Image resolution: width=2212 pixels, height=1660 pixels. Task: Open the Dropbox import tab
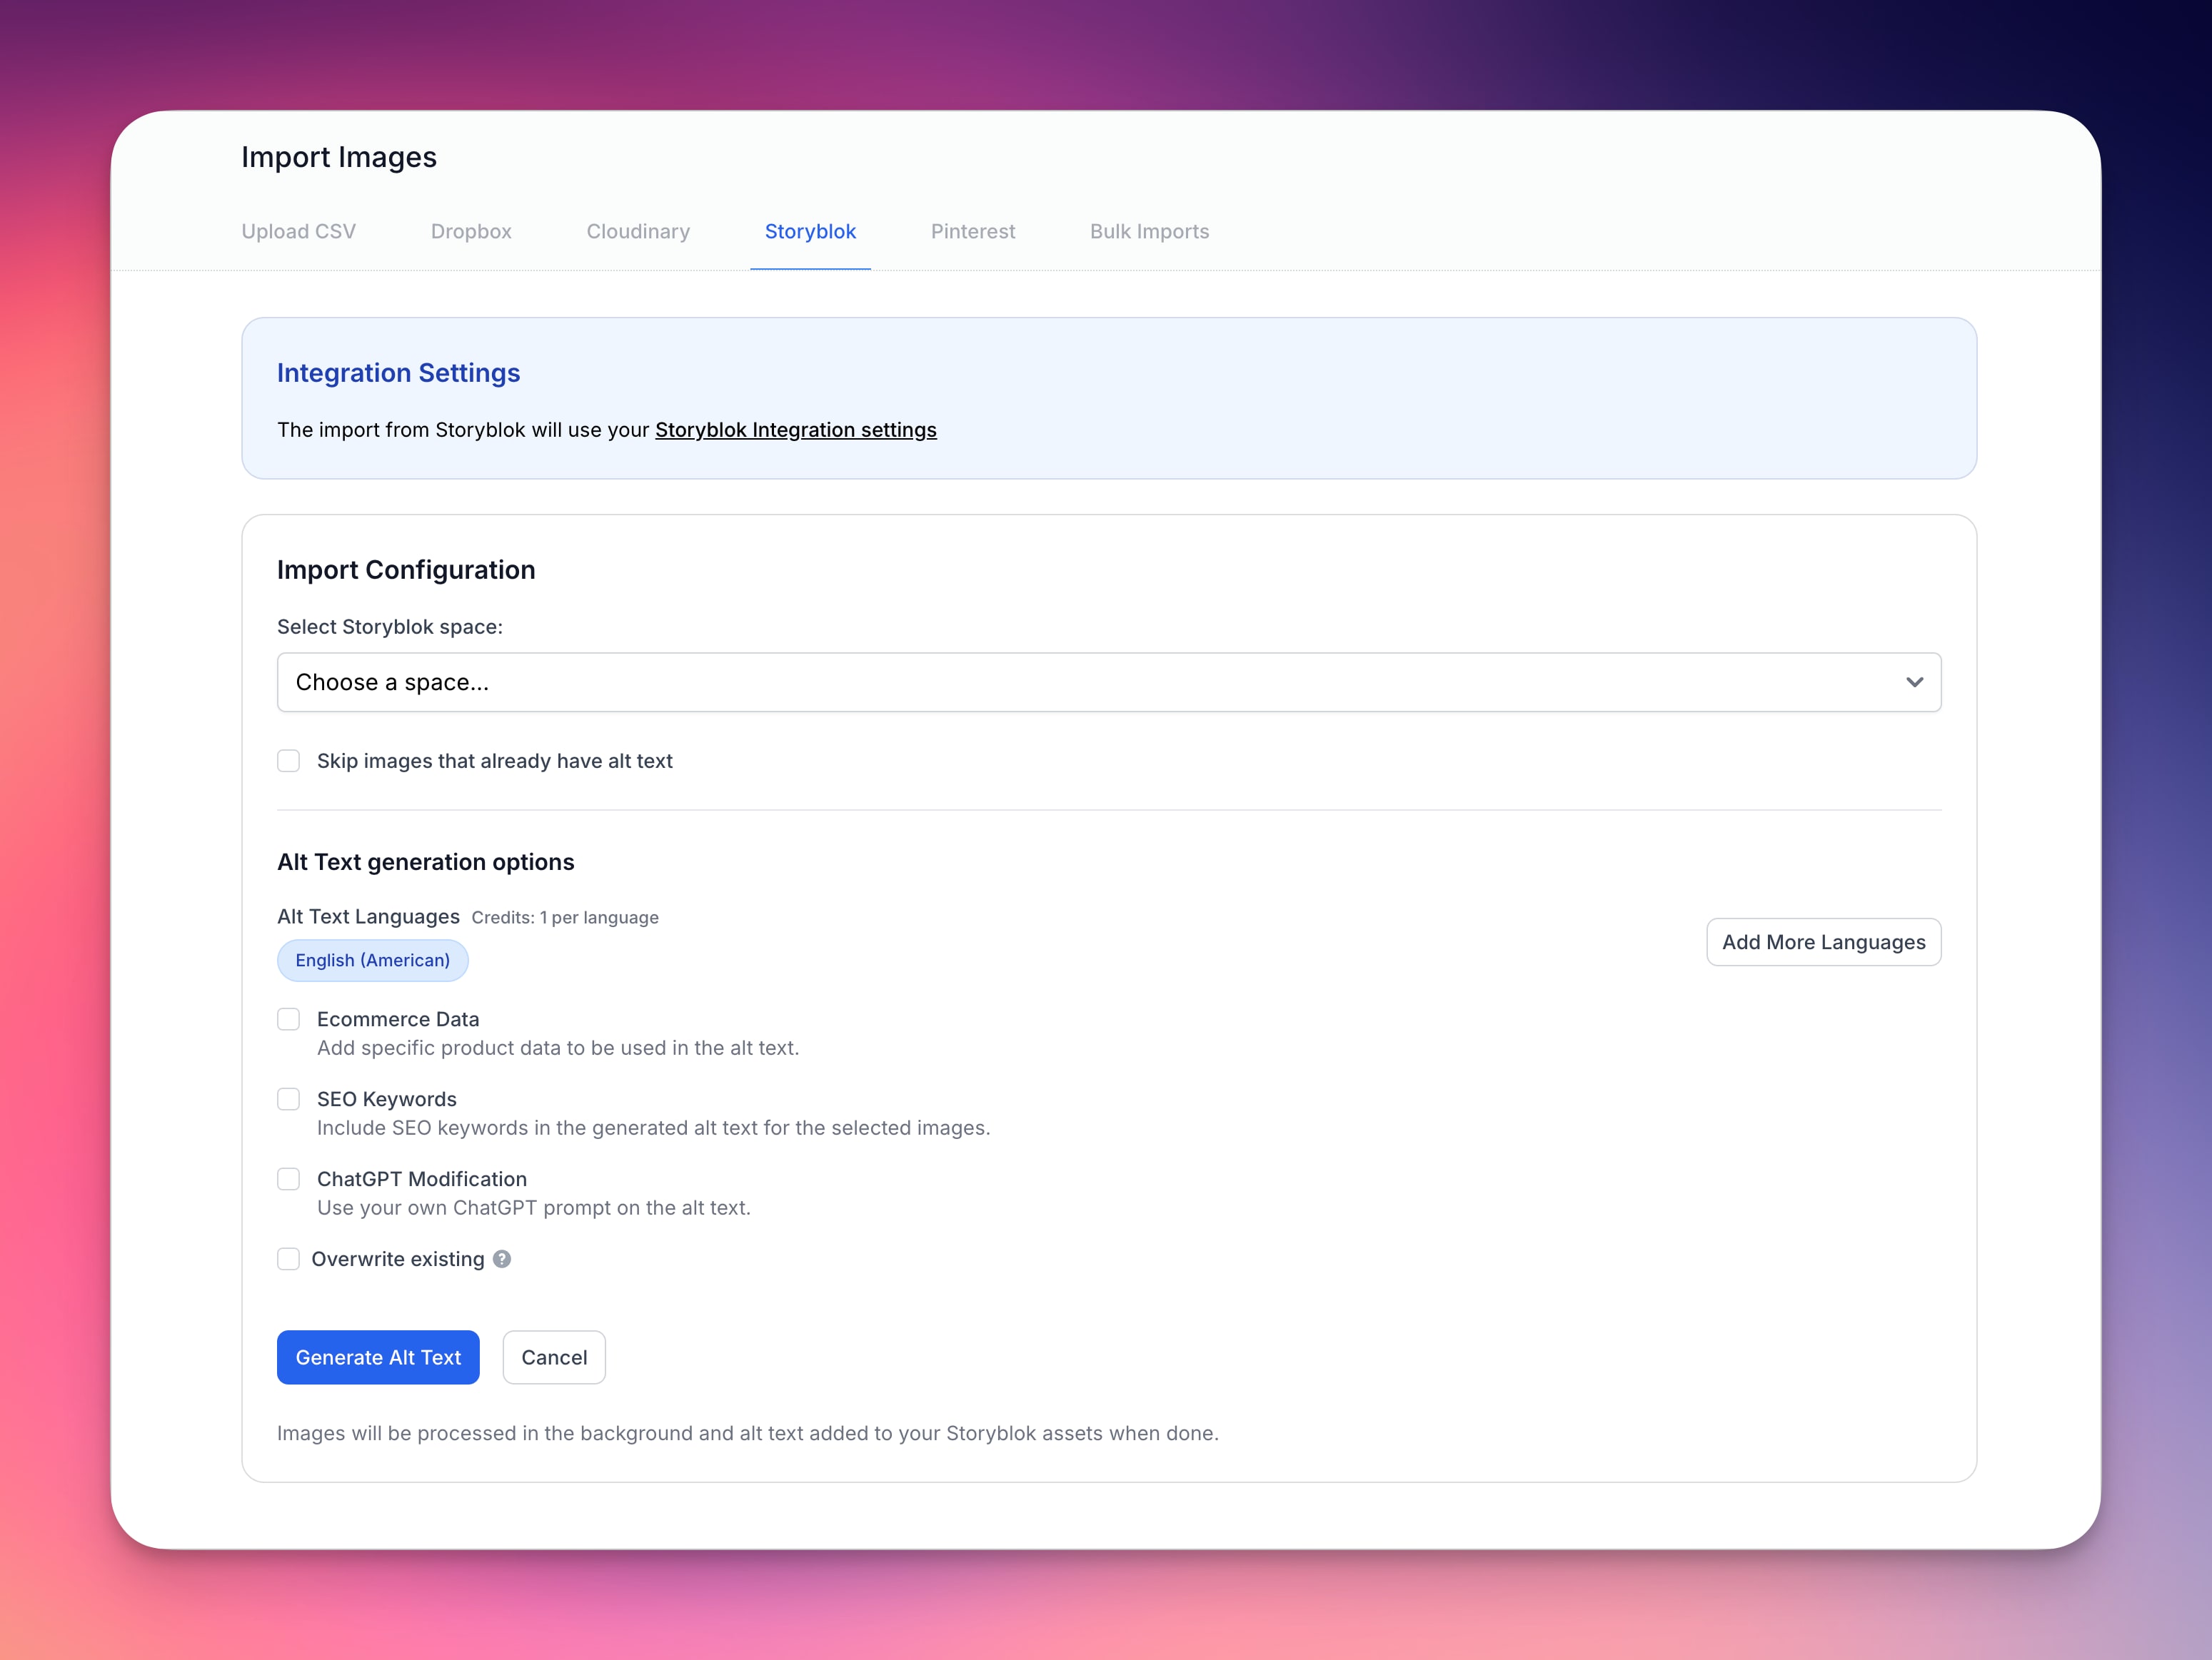point(471,232)
